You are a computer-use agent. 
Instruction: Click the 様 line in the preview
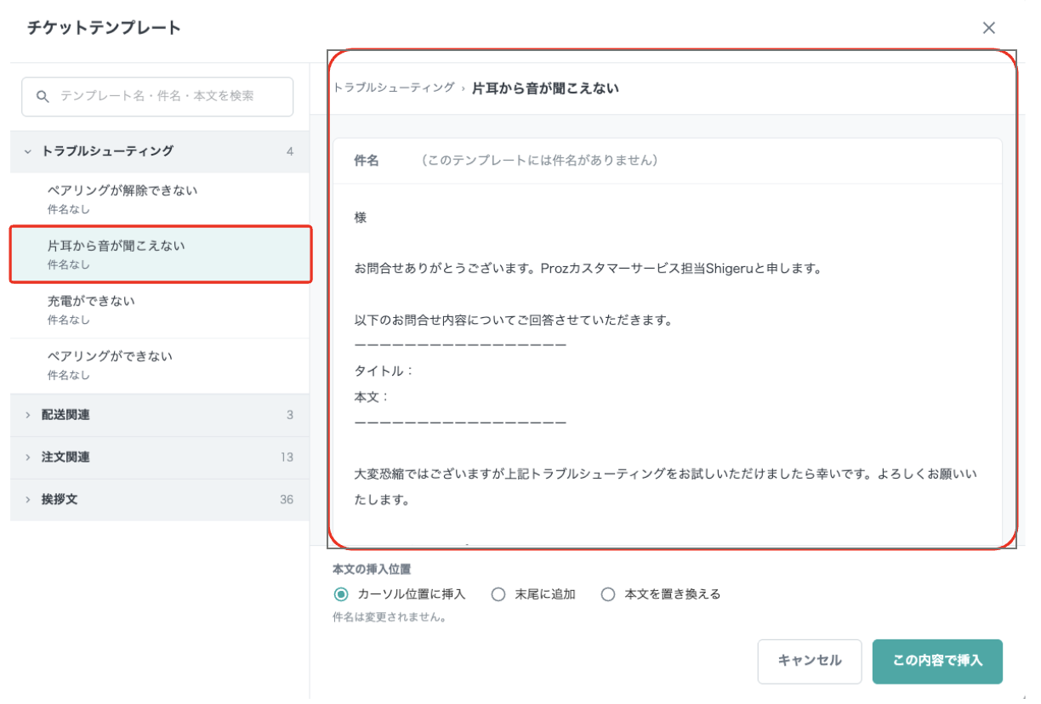coord(361,218)
